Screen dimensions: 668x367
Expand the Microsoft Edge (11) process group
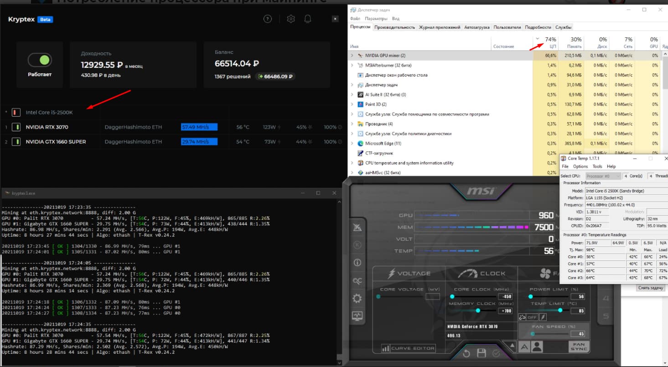(352, 143)
